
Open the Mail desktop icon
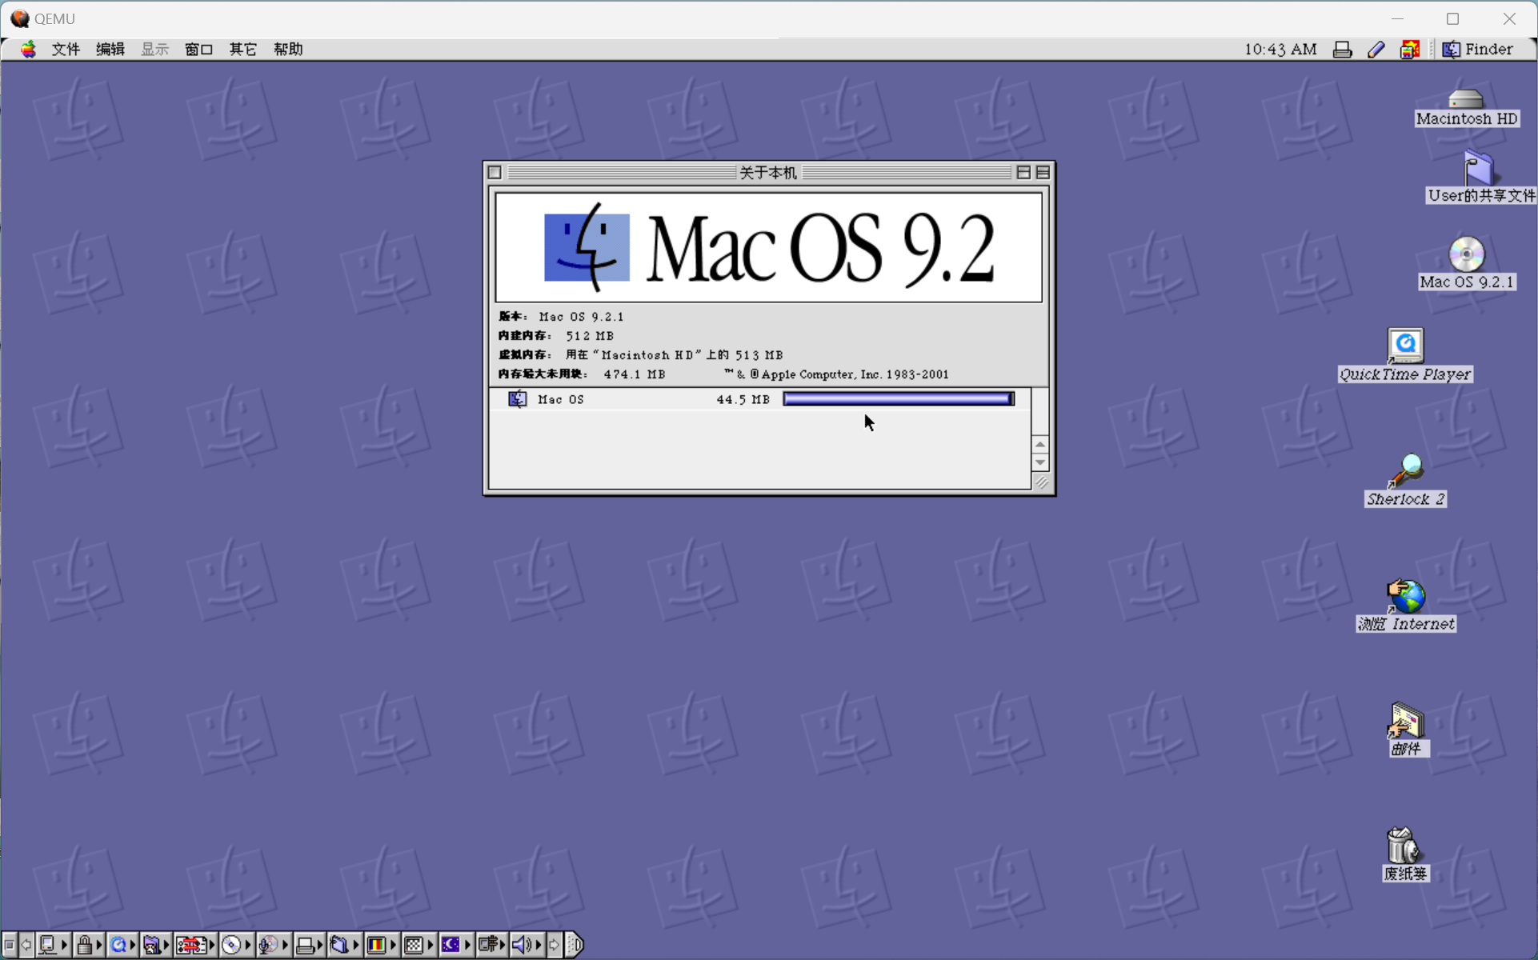(1405, 722)
